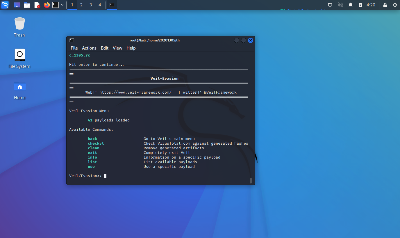Check the battery power tray icon

[360, 5]
